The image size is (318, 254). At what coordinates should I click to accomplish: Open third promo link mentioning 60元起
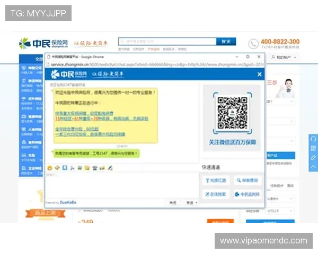[77, 129]
